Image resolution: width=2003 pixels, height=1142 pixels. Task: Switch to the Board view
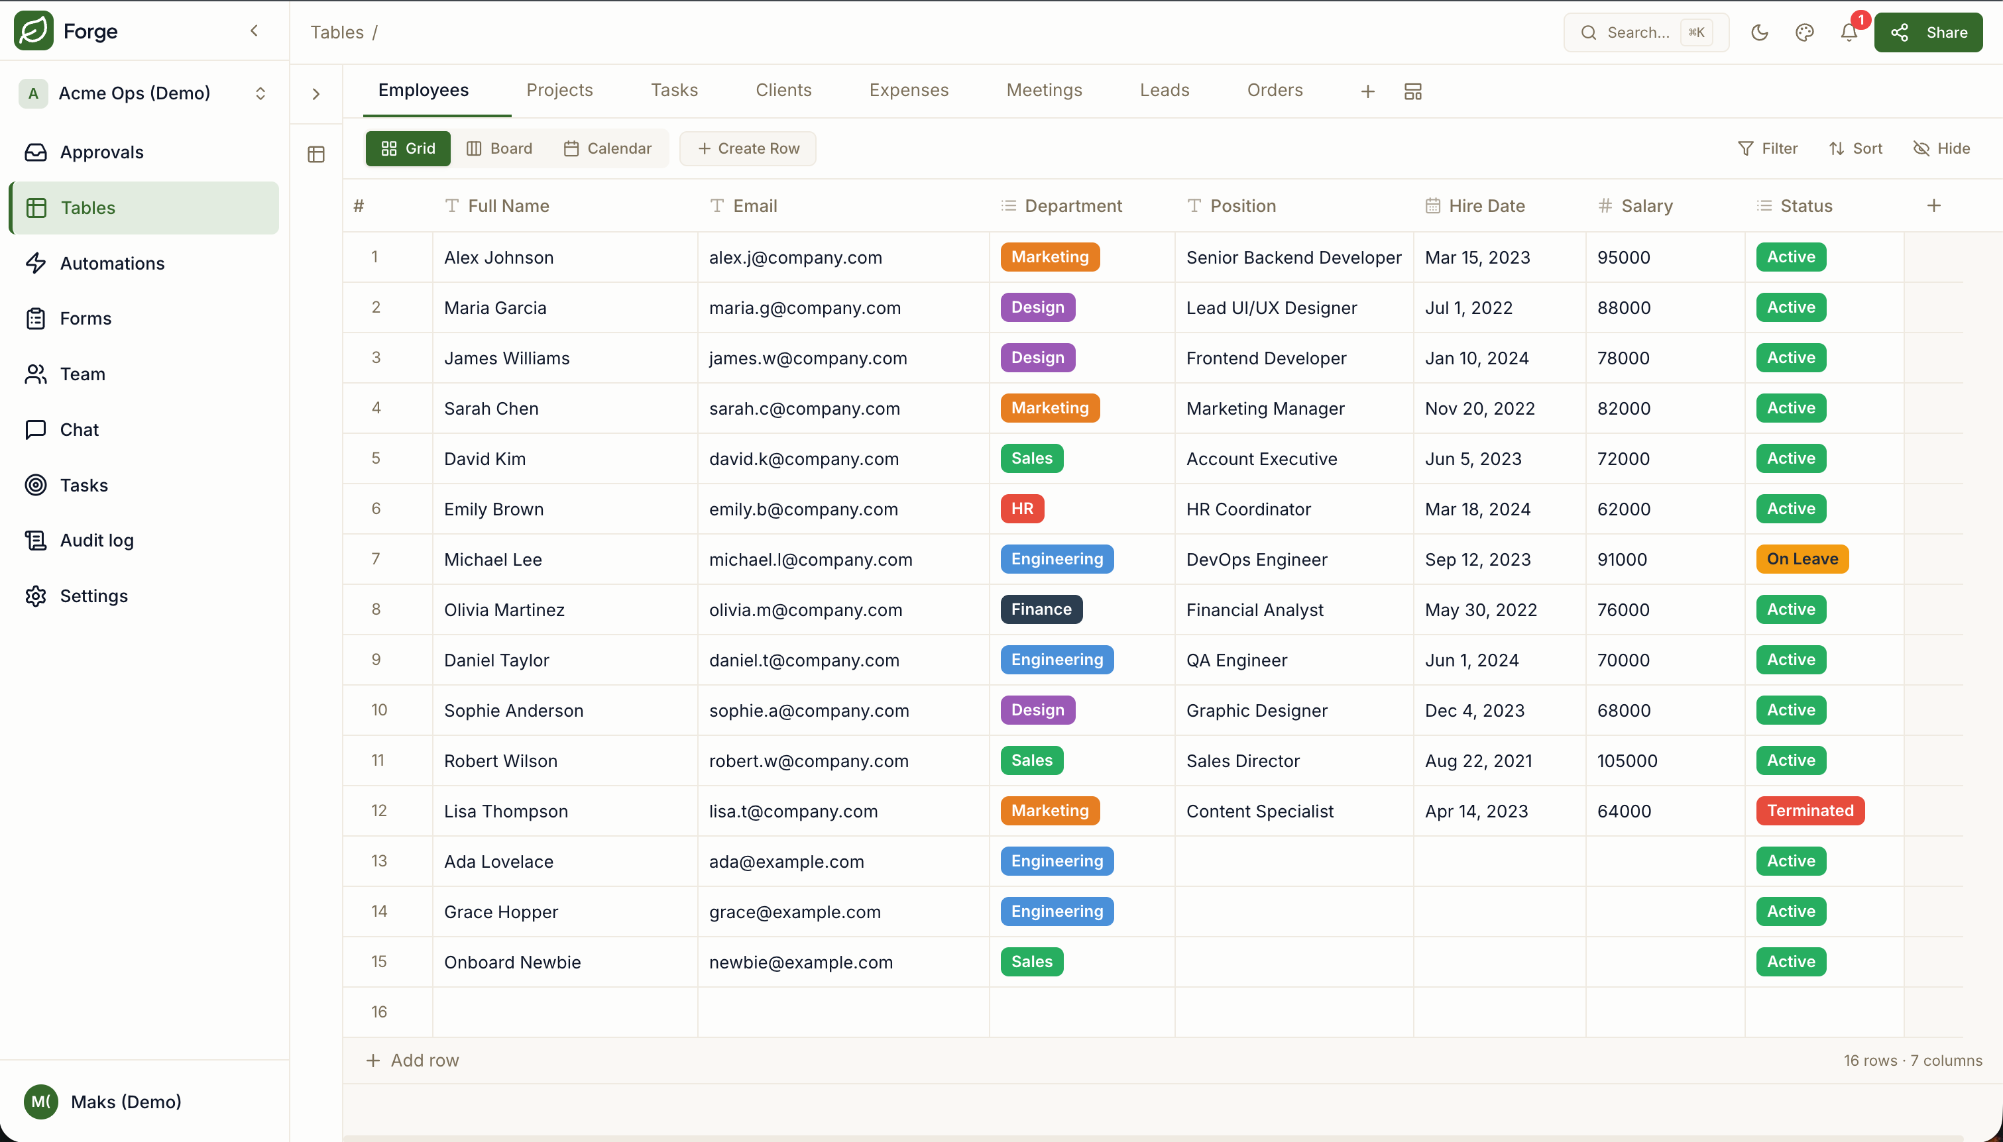[499, 148]
